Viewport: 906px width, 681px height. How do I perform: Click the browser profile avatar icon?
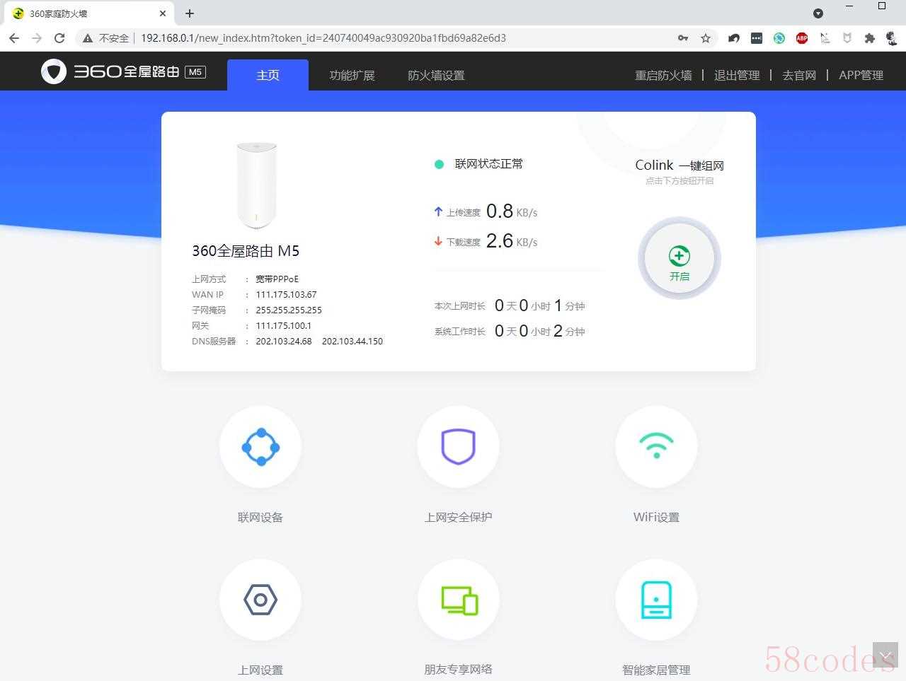(x=892, y=38)
